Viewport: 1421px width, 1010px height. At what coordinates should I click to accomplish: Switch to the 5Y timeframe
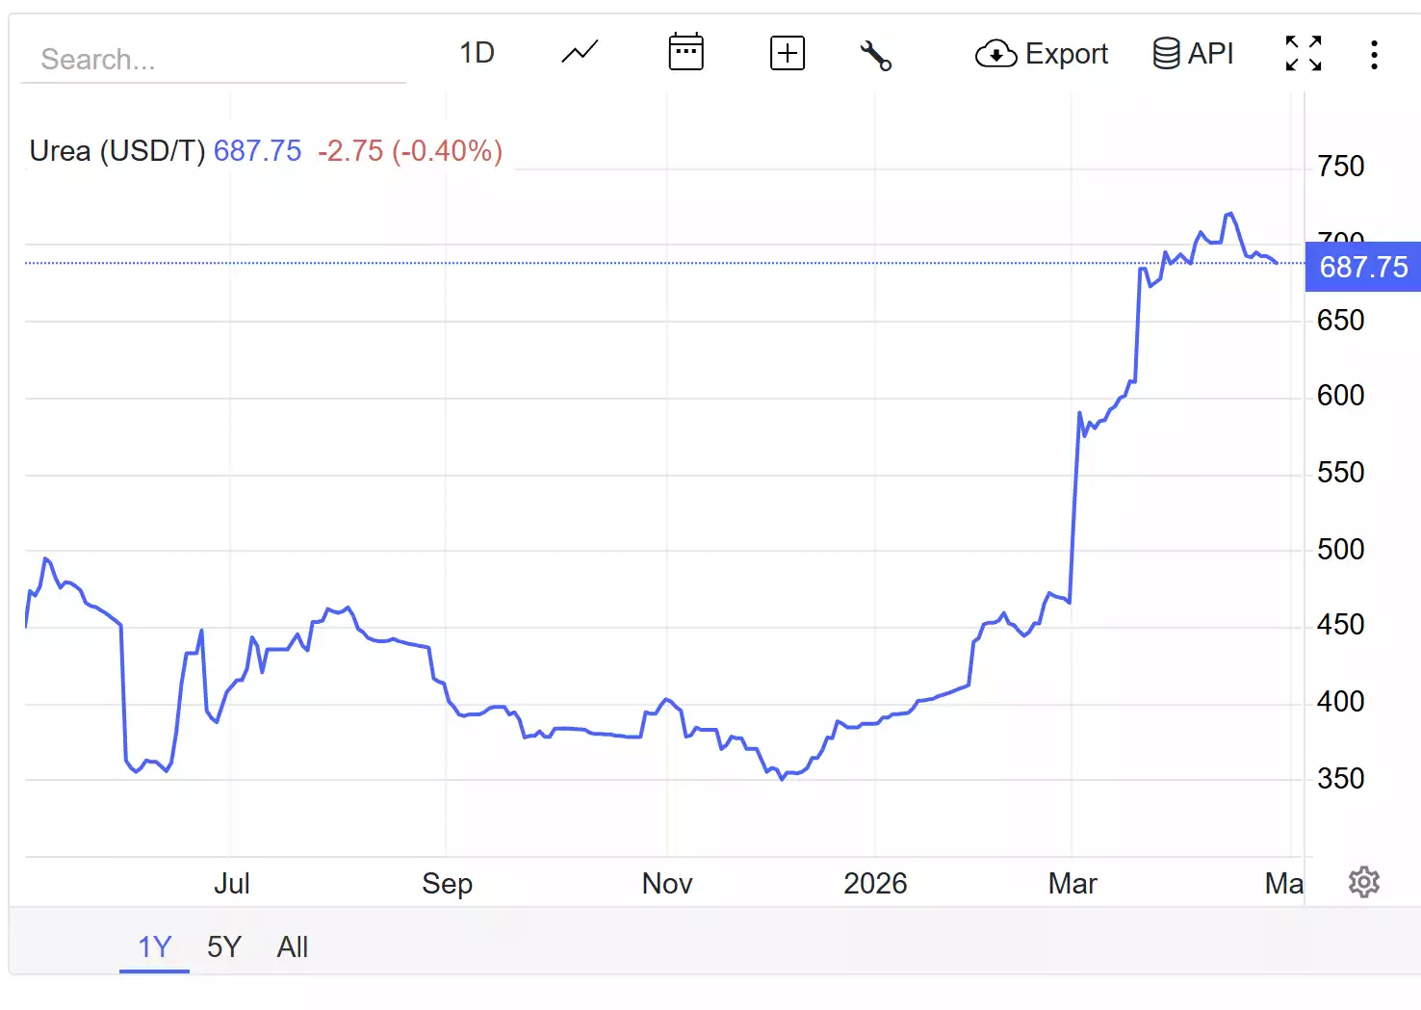tap(224, 947)
